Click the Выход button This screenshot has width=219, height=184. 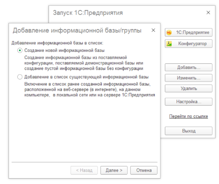tap(188, 131)
